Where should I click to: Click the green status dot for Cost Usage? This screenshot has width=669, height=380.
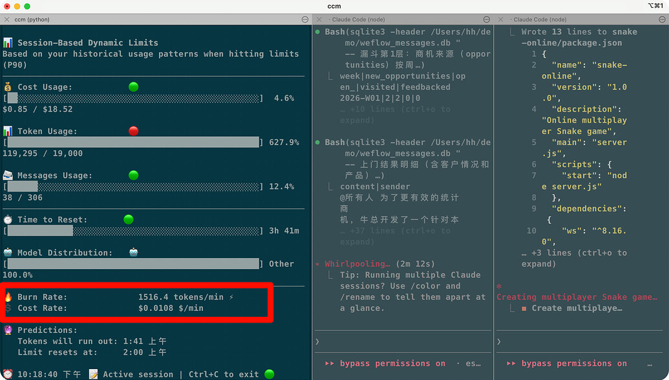pyautogui.click(x=134, y=87)
